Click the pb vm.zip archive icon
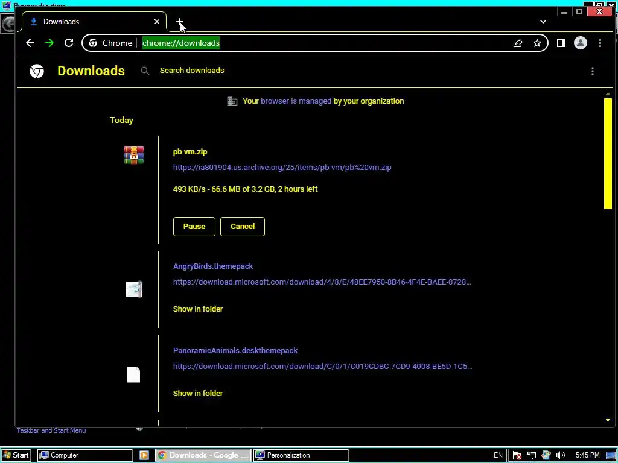 (x=134, y=155)
